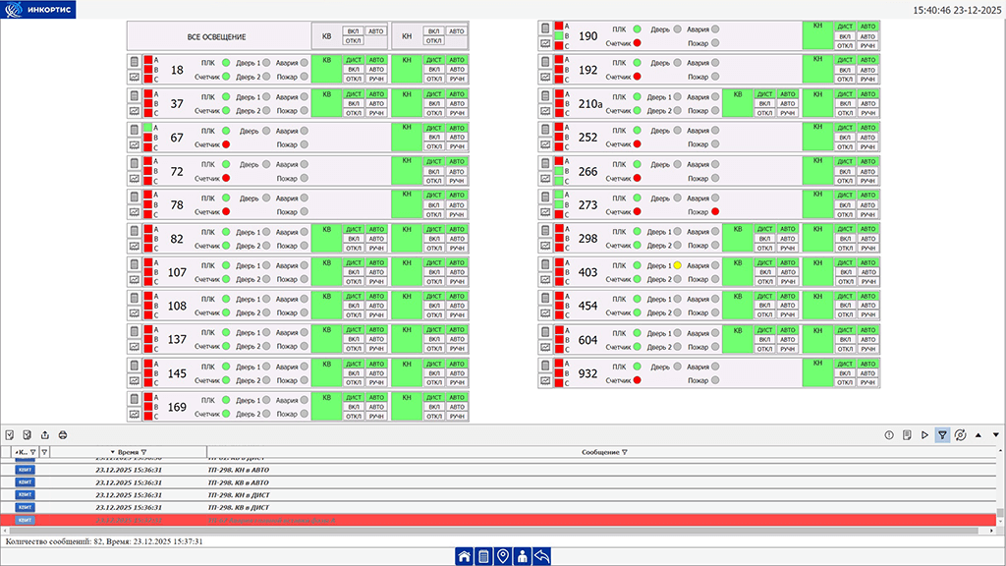Click the export icon in log toolbar
Screen dimensions: 1006x566
click(44, 434)
